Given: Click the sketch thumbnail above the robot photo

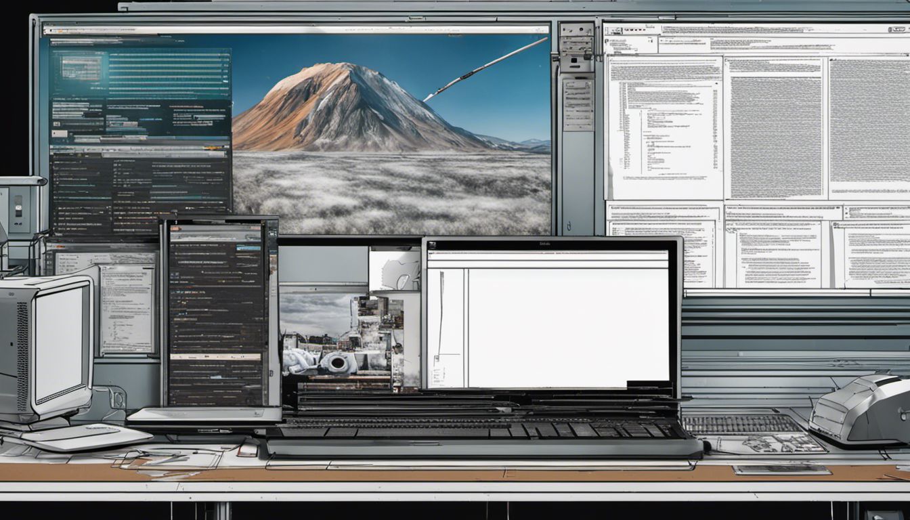Looking at the screenshot, I should pos(394,269).
